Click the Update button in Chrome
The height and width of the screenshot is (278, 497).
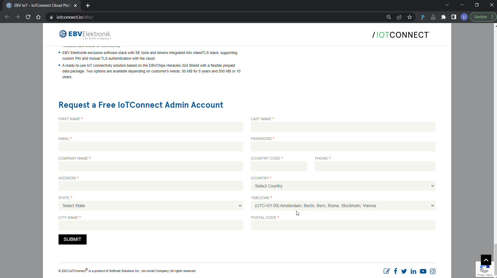point(480,17)
